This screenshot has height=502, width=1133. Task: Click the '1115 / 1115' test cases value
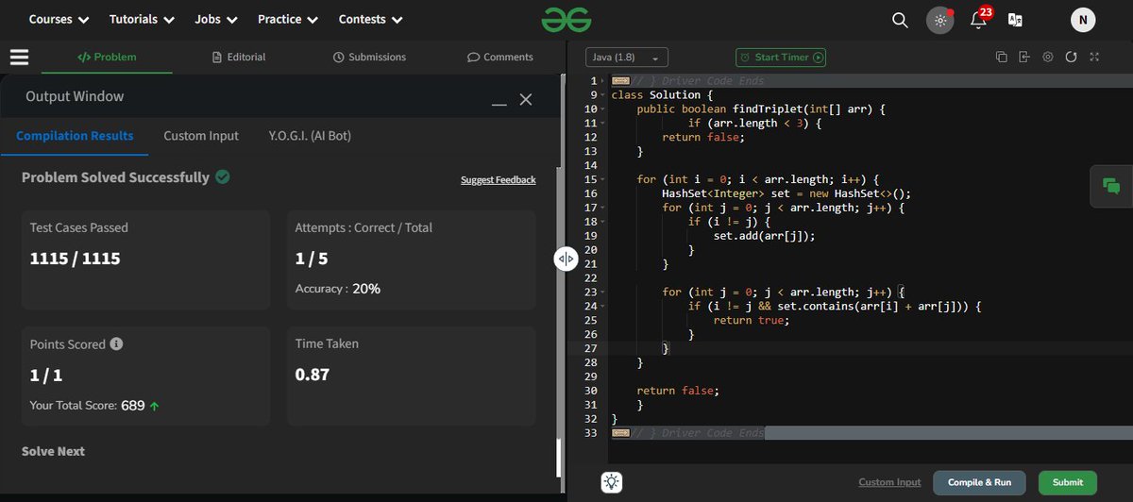tap(75, 258)
